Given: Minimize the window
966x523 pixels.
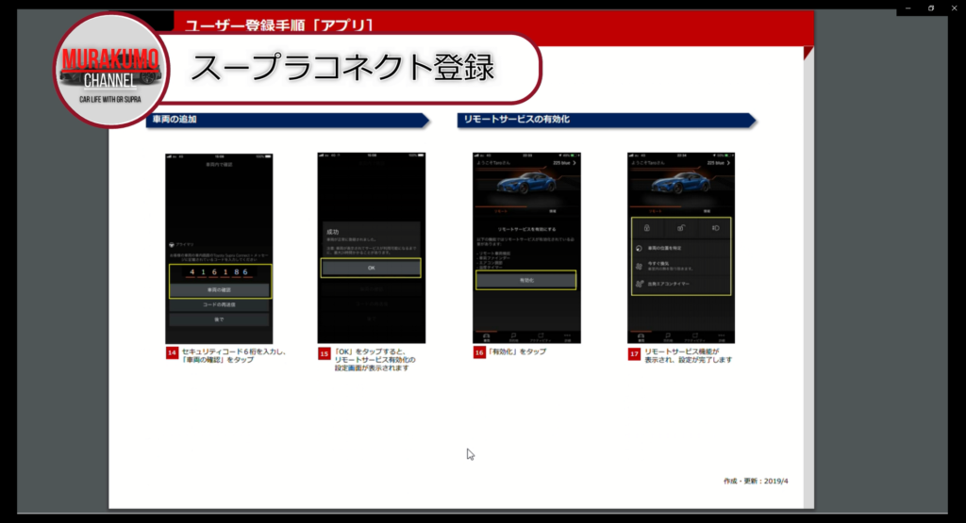Looking at the screenshot, I should pos(908,8).
